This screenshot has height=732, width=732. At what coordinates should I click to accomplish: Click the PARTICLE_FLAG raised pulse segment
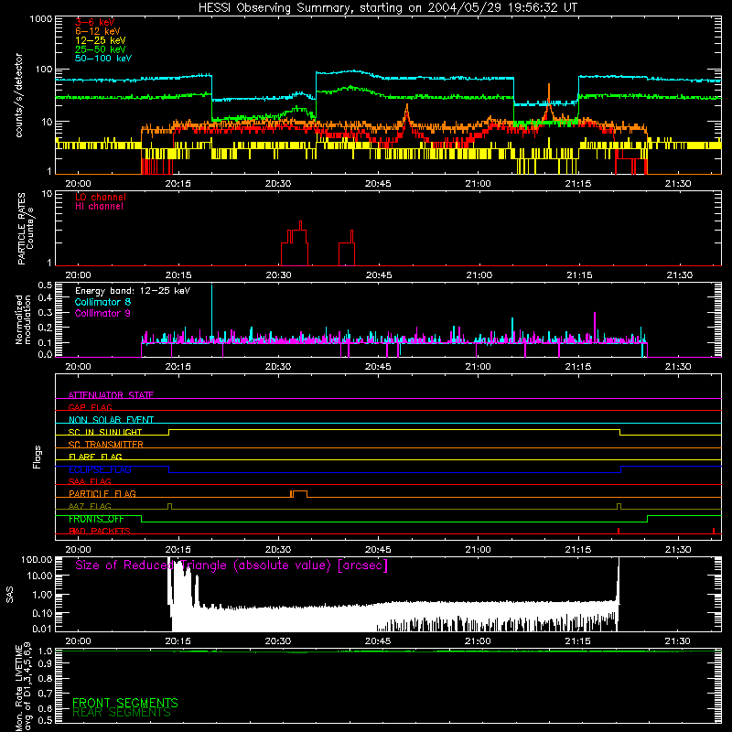click(299, 492)
